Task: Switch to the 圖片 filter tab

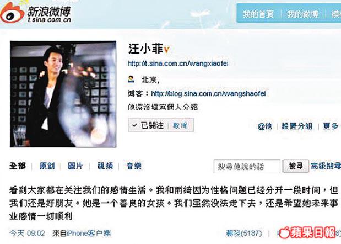Action: (x=75, y=166)
